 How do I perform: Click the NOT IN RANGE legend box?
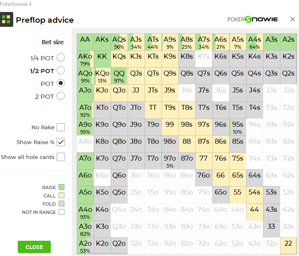click(x=62, y=212)
